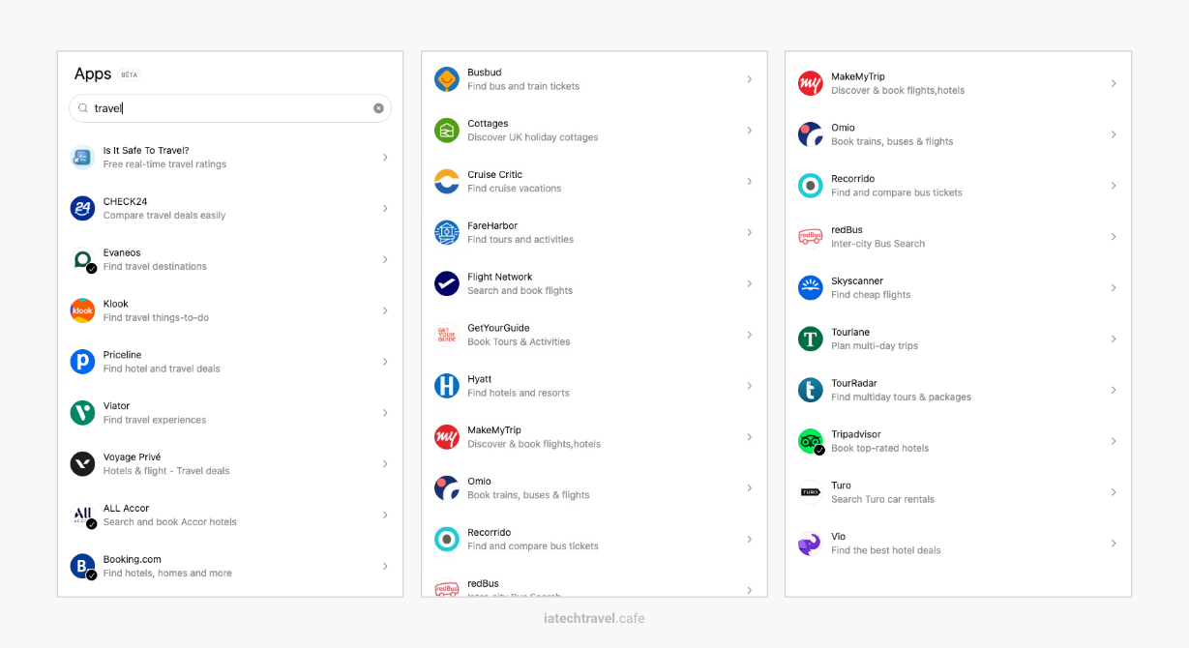This screenshot has width=1189, height=648.
Task: Click 'Find hotels and resorts' description
Action: pyautogui.click(x=519, y=393)
